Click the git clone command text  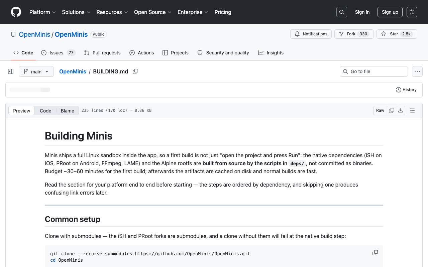(x=150, y=254)
